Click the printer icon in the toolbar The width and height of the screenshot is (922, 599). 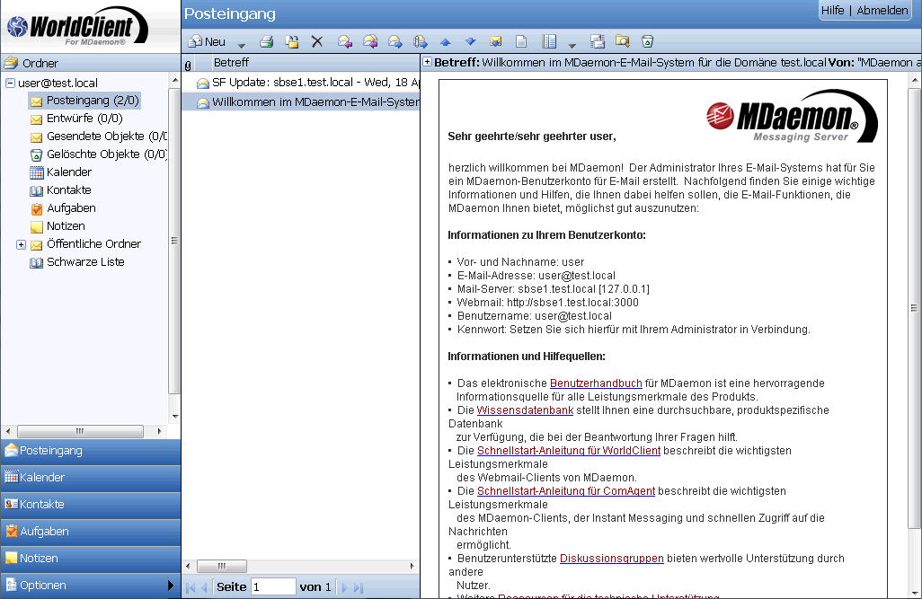[x=266, y=41]
